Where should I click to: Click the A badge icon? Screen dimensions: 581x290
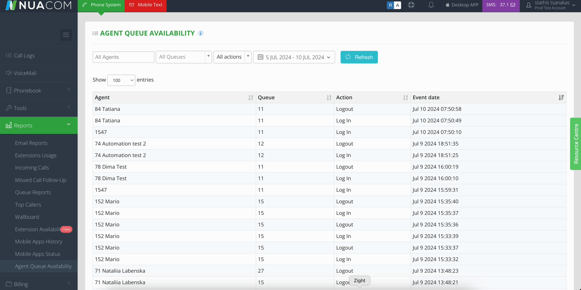tap(397, 5)
